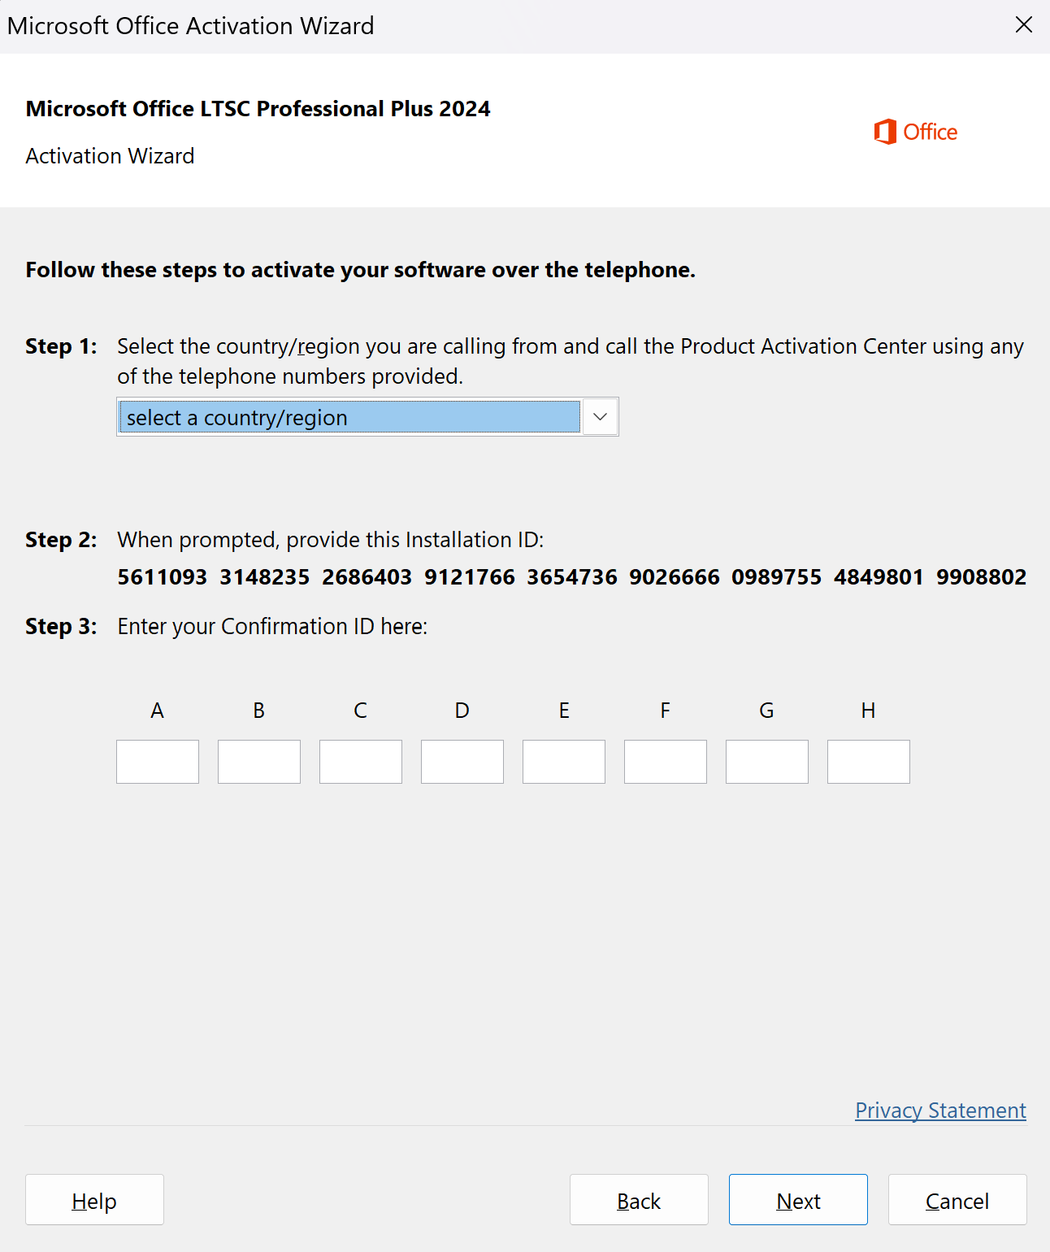The width and height of the screenshot is (1050, 1252).
Task: Cancel the activation wizard
Action: 957,1200
